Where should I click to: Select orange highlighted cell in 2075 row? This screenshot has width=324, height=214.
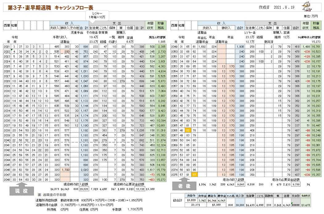pyautogui.click(x=194, y=175)
